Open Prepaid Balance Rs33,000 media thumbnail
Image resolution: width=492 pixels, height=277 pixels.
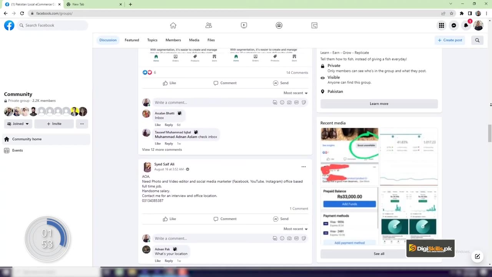[349, 217]
